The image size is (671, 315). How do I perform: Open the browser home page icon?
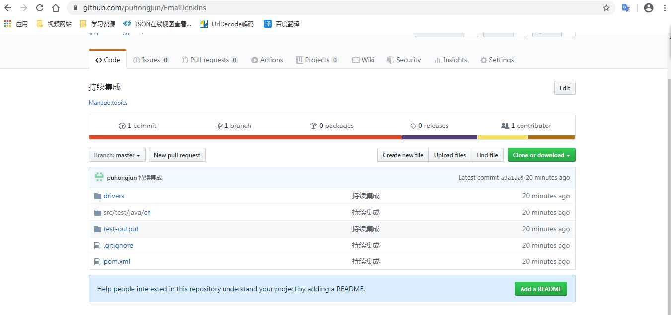click(x=56, y=8)
